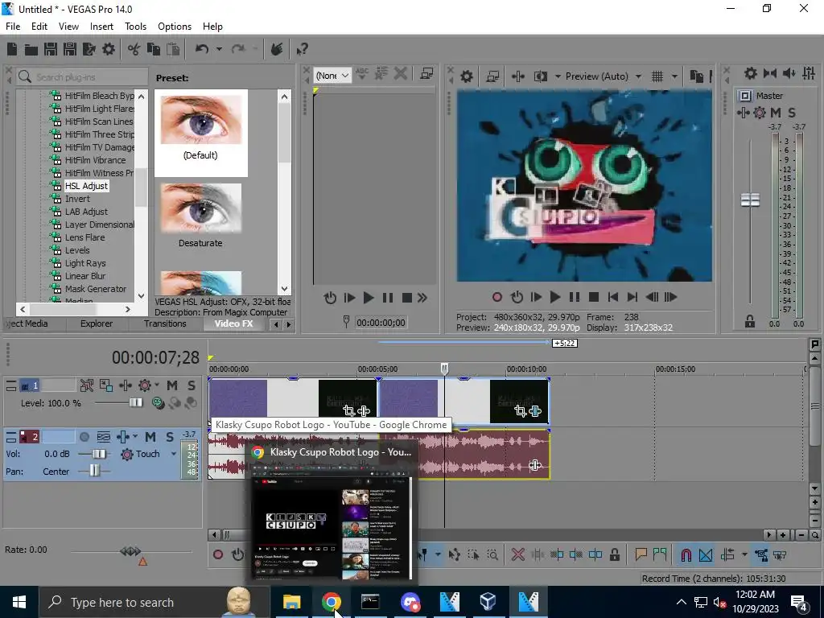Open the trimmer (None) media dropdown
The image size is (824, 618).
332,76
